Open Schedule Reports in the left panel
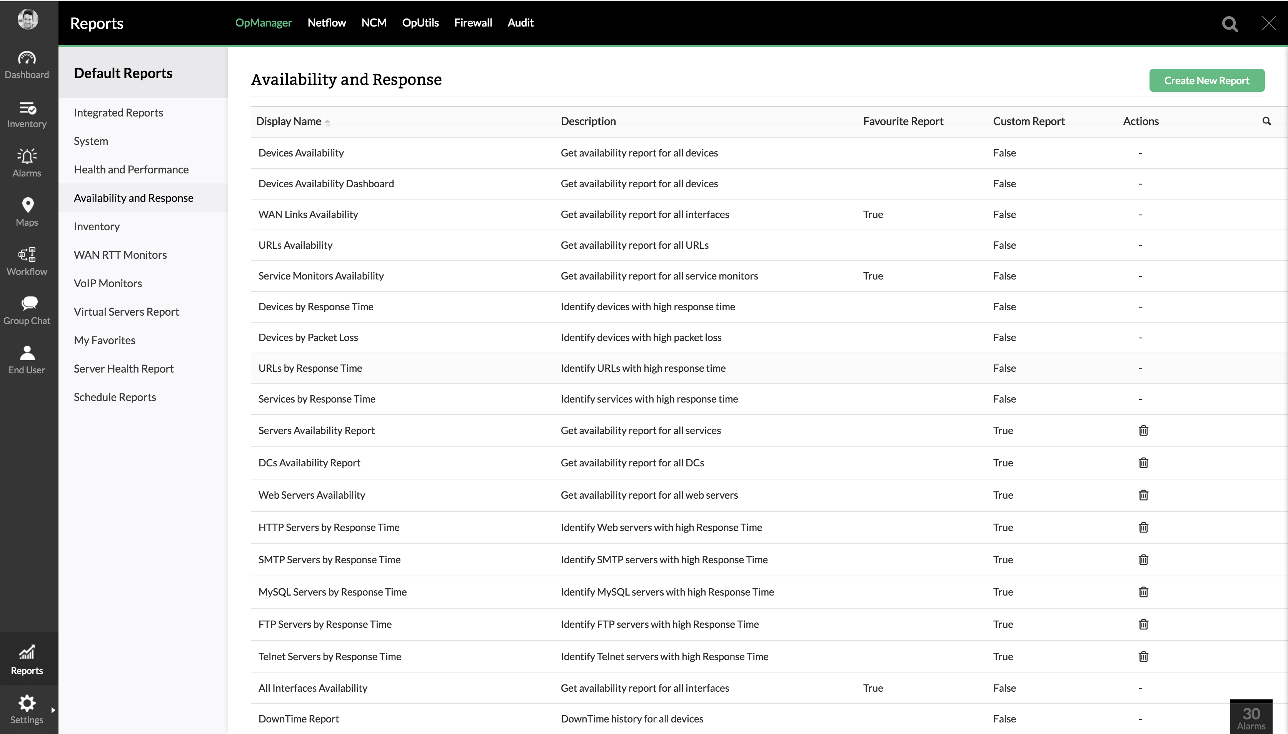Image resolution: width=1288 pixels, height=734 pixels. pos(115,397)
